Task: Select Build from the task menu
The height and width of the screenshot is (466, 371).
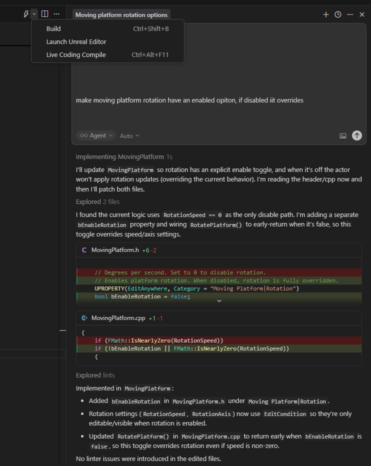Action: [x=53, y=28]
